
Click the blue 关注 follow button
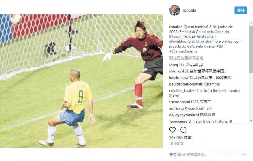241,10
